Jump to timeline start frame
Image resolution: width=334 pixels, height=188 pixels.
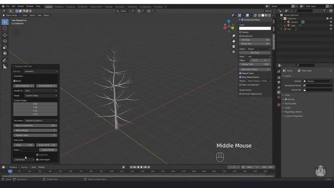(131, 167)
